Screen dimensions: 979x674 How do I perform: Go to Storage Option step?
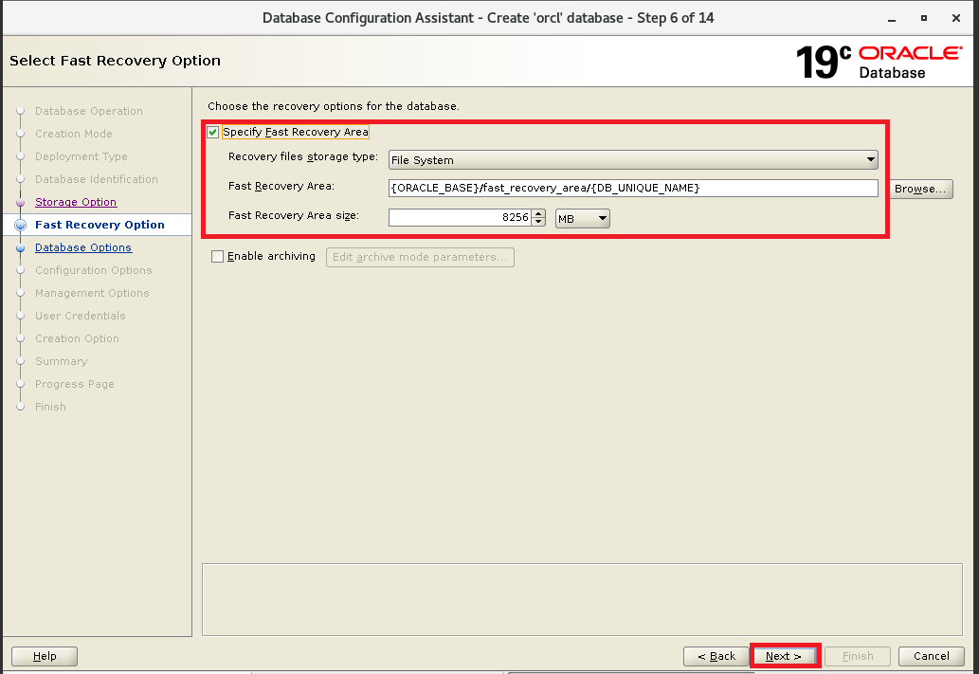pos(76,202)
